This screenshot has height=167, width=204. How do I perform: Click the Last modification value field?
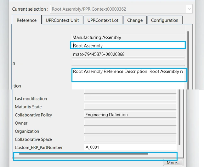click(x=130, y=99)
